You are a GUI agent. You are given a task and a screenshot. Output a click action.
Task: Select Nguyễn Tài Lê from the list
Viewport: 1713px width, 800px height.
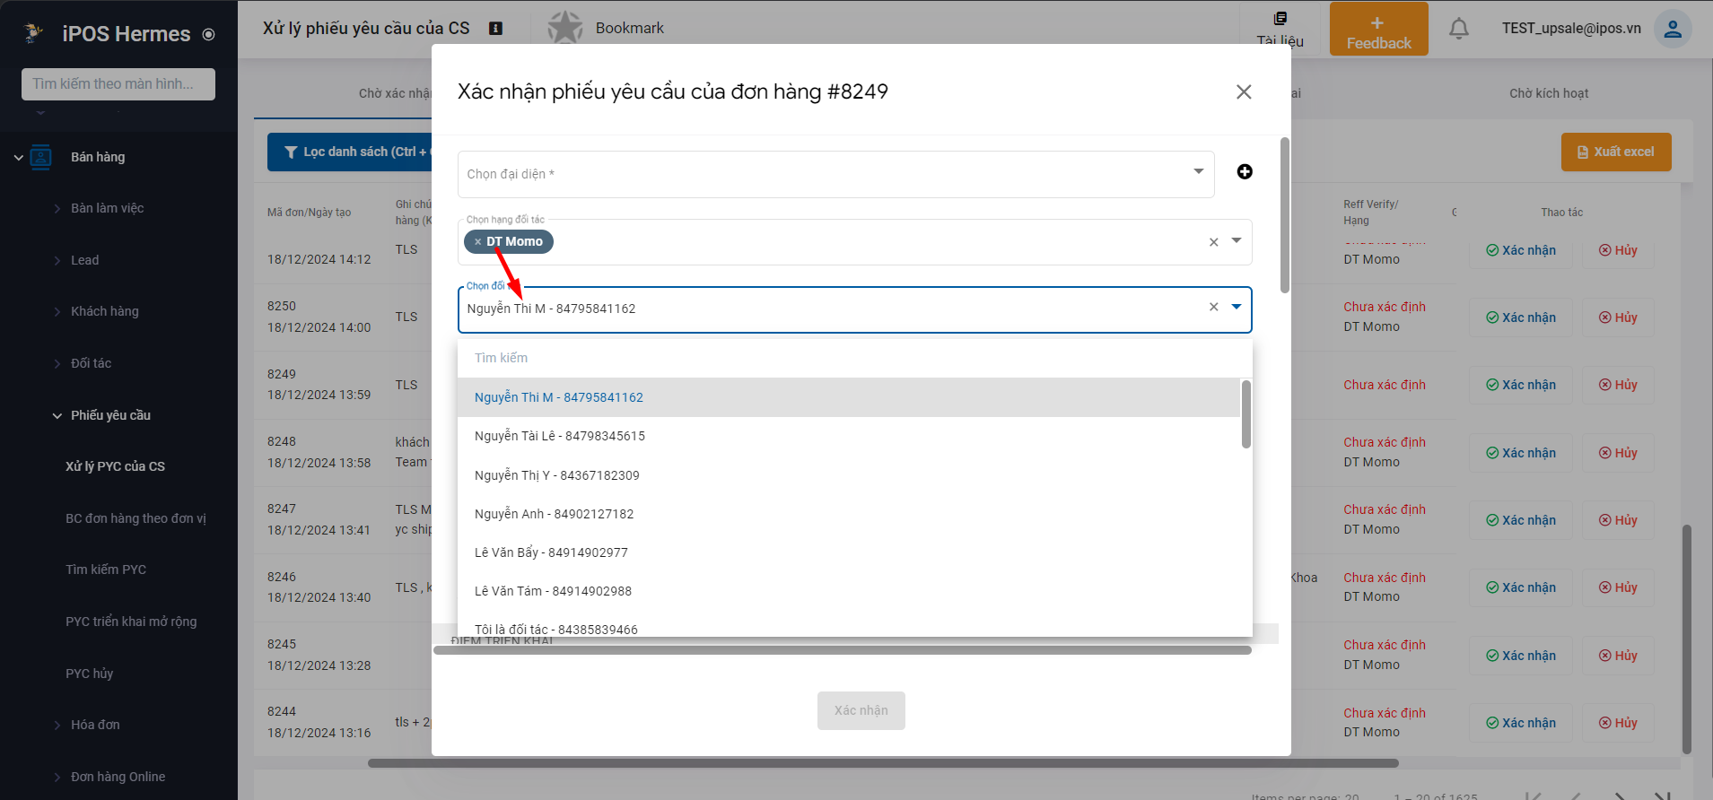pos(560,436)
